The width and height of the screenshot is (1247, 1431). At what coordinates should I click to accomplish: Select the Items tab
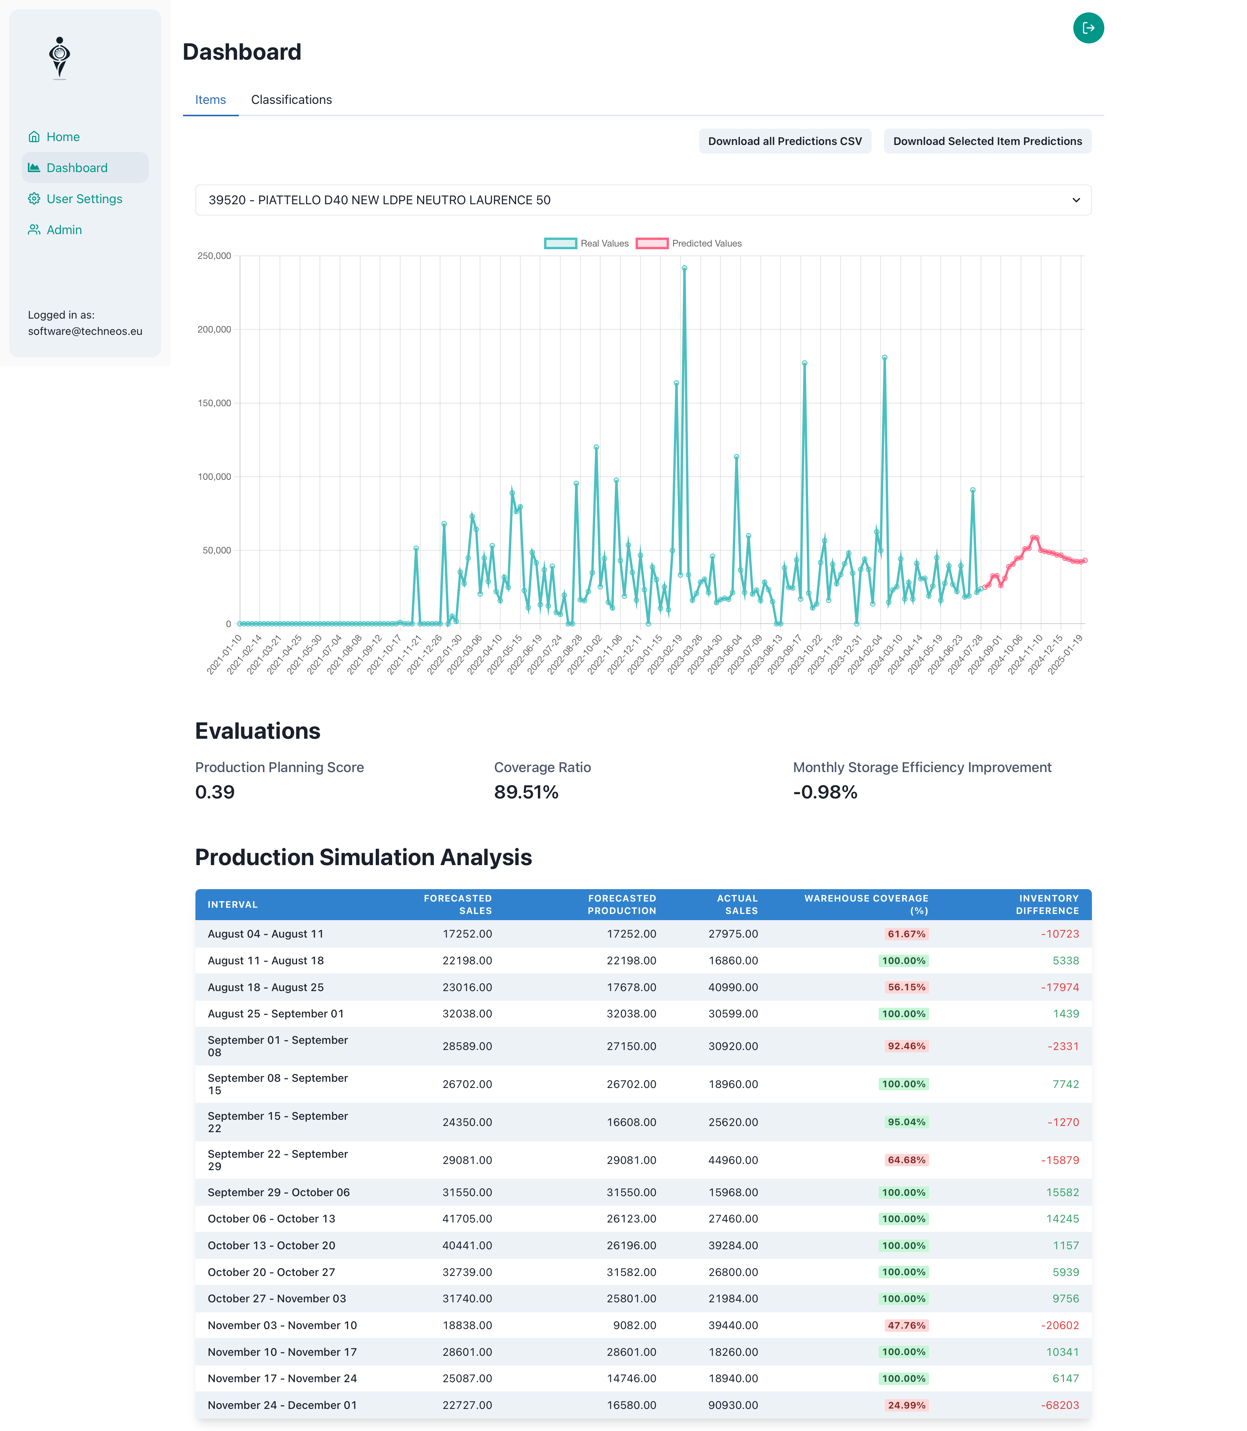(x=210, y=100)
